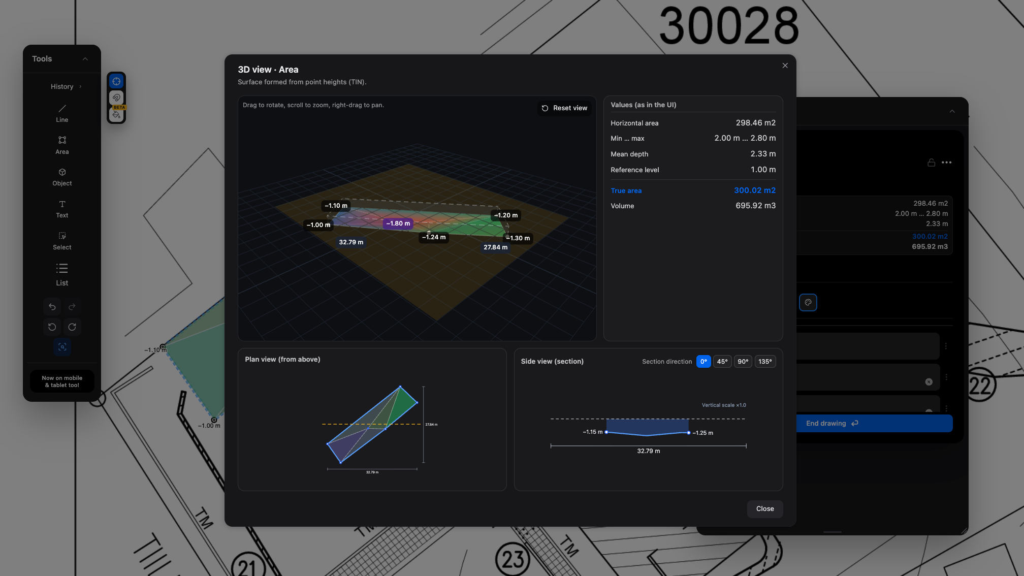Image resolution: width=1024 pixels, height=576 pixels.
Task: Click the -1.80 m point label
Action: pos(398,223)
